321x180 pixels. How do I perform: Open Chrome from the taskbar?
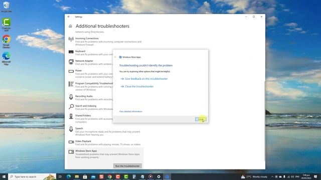[109, 176]
